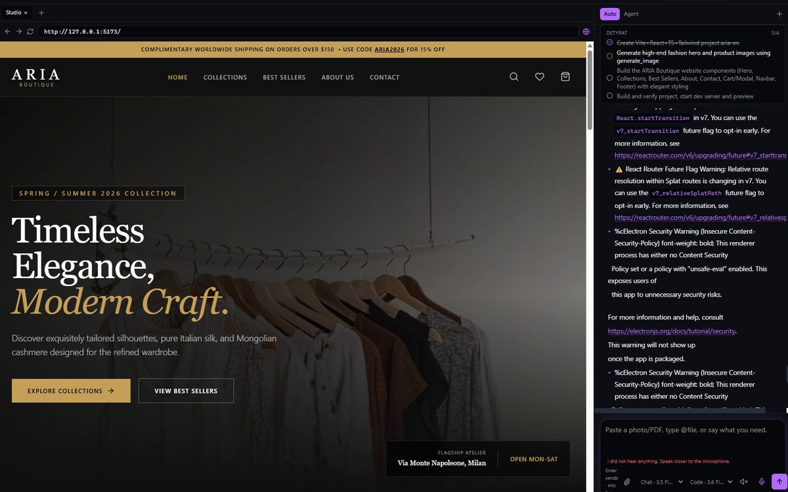The height and width of the screenshot is (492, 788).
Task: Open the electronjs.org security tutorial link
Action: coord(672,331)
